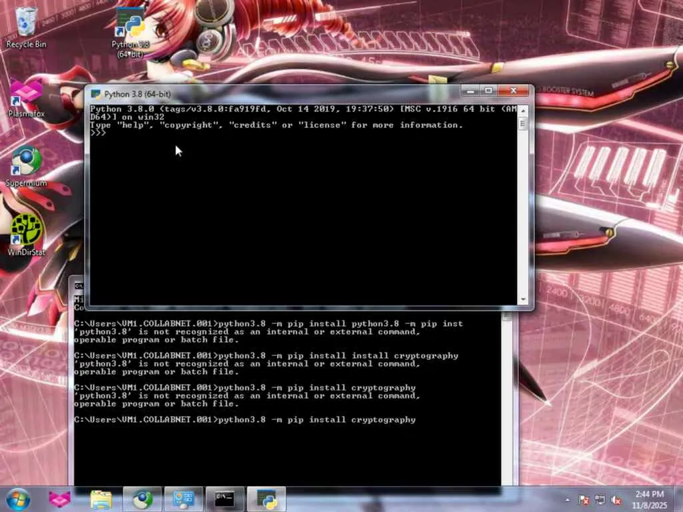Image resolution: width=683 pixels, height=512 pixels.
Task: Click the Python window scrollbar up arrow
Action: pyautogui.click(x=523, y=111)
